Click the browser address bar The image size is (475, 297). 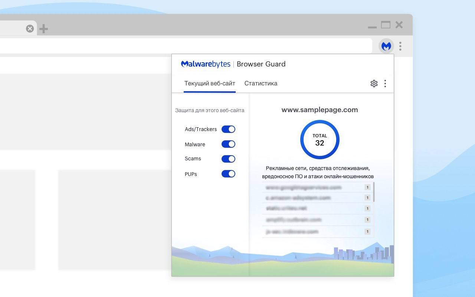pyautogui.click(x=186, y=46)
